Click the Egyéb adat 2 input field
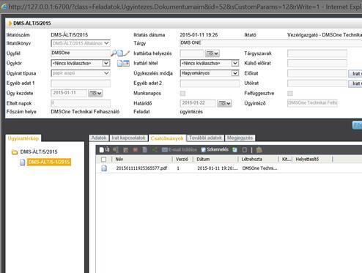Screen dimensions: 362x273 210,83
